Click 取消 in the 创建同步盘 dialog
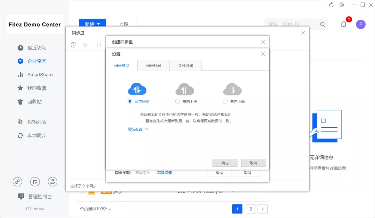 (x=247, y=173)
